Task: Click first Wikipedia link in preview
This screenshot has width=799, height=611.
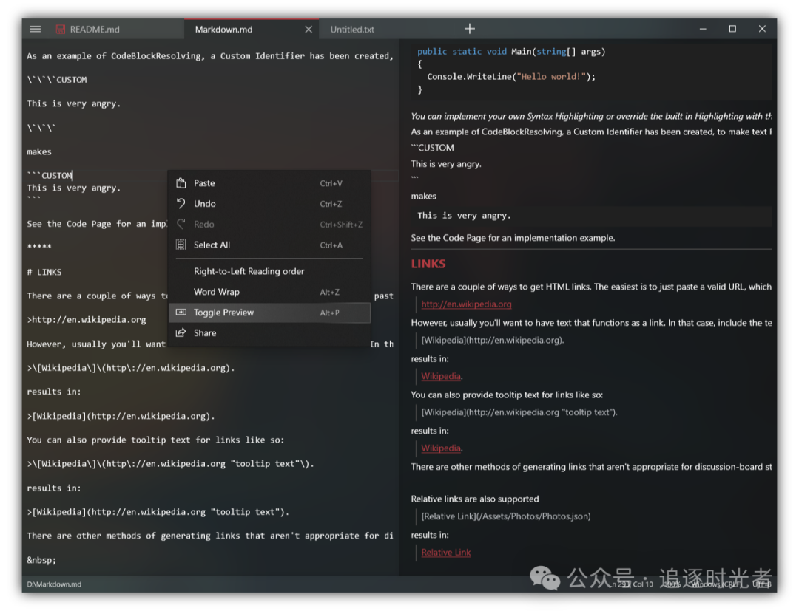Action: (441, 377)
